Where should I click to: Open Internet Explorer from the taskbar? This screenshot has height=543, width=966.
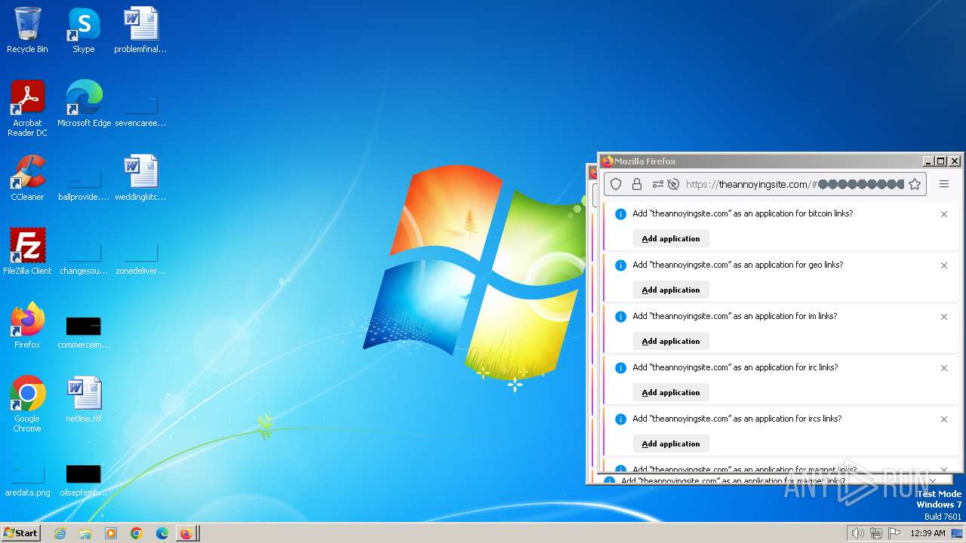pos(60,533)
